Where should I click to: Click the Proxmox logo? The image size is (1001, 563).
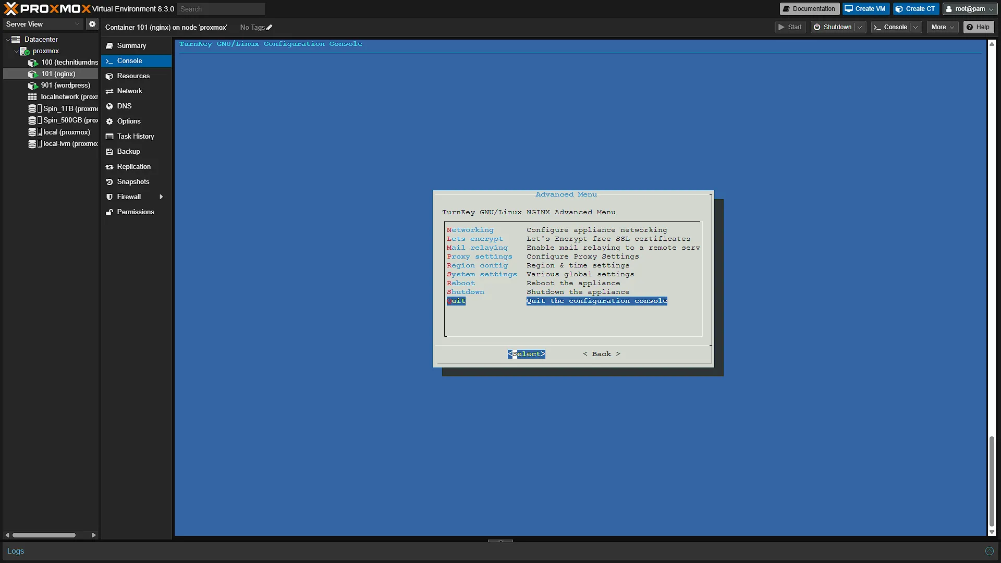click(x=47, y=9)
